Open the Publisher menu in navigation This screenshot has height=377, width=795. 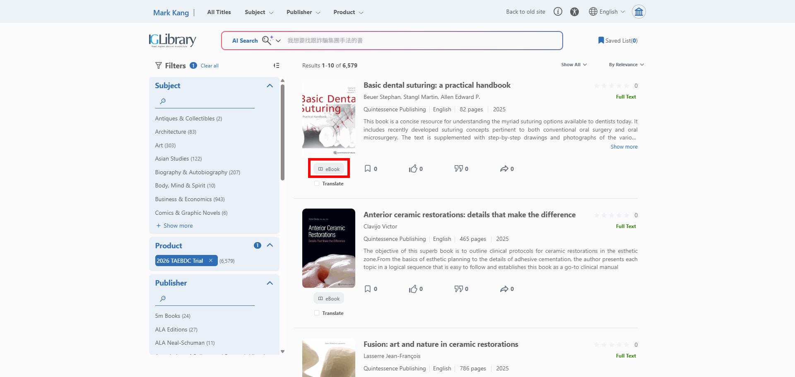pyautogui.click(x=303, y=12)
